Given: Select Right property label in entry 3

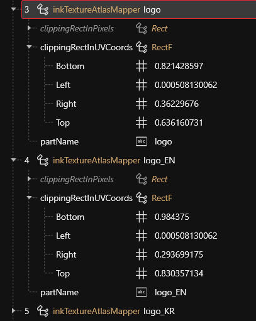Looking at the screenshot, I should click(x=66, y=104).
